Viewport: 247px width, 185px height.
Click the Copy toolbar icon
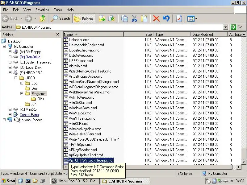pos(124,18)
